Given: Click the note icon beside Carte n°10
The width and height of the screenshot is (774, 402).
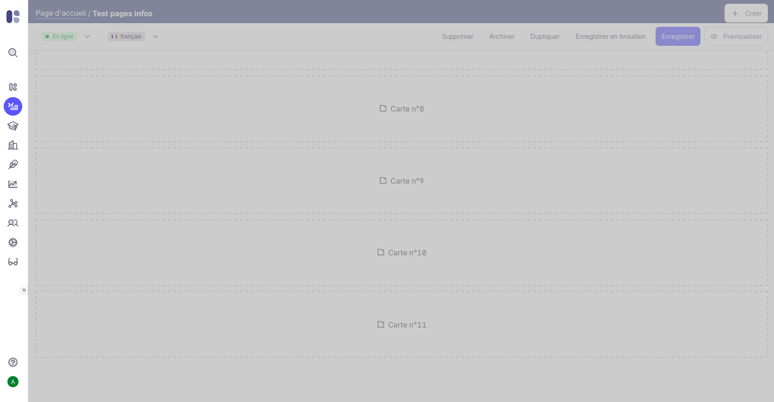Looking at the screenshot, I should pyautogui.click(x=381, y=252).
